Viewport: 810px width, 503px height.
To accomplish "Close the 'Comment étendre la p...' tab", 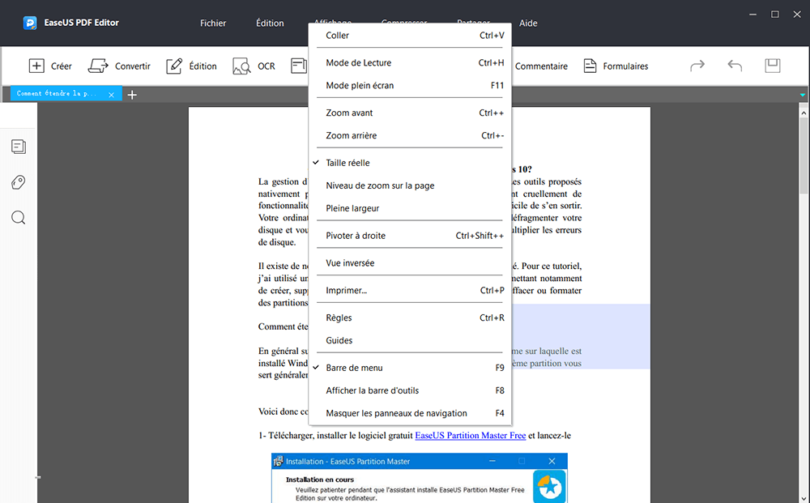I will [111, 95].
